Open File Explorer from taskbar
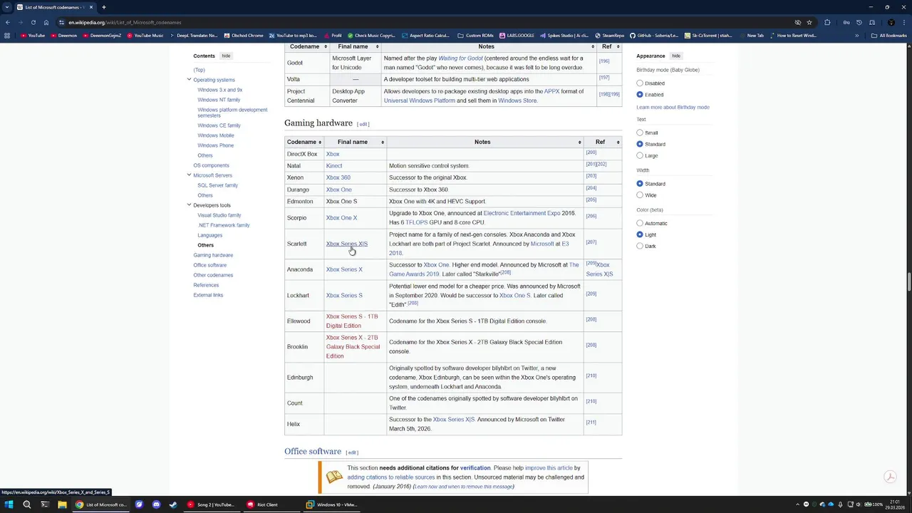This screenshot has width=912, height=513. 62,504
